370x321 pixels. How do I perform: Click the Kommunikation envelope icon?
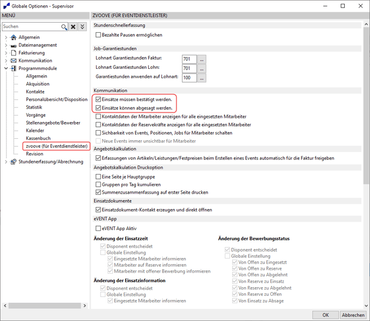[13, 61]
